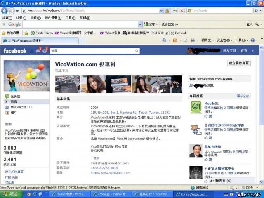
Task: Stop loading with the red X icon
Action: [x=181, y=11]
